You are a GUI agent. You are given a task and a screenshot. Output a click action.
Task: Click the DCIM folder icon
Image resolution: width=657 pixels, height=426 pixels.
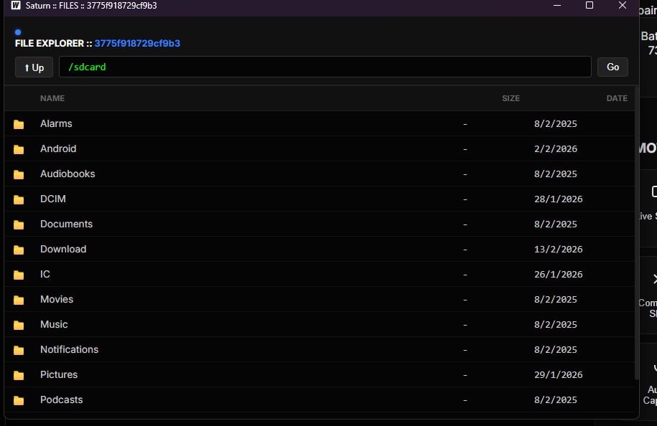click(19, 199)
